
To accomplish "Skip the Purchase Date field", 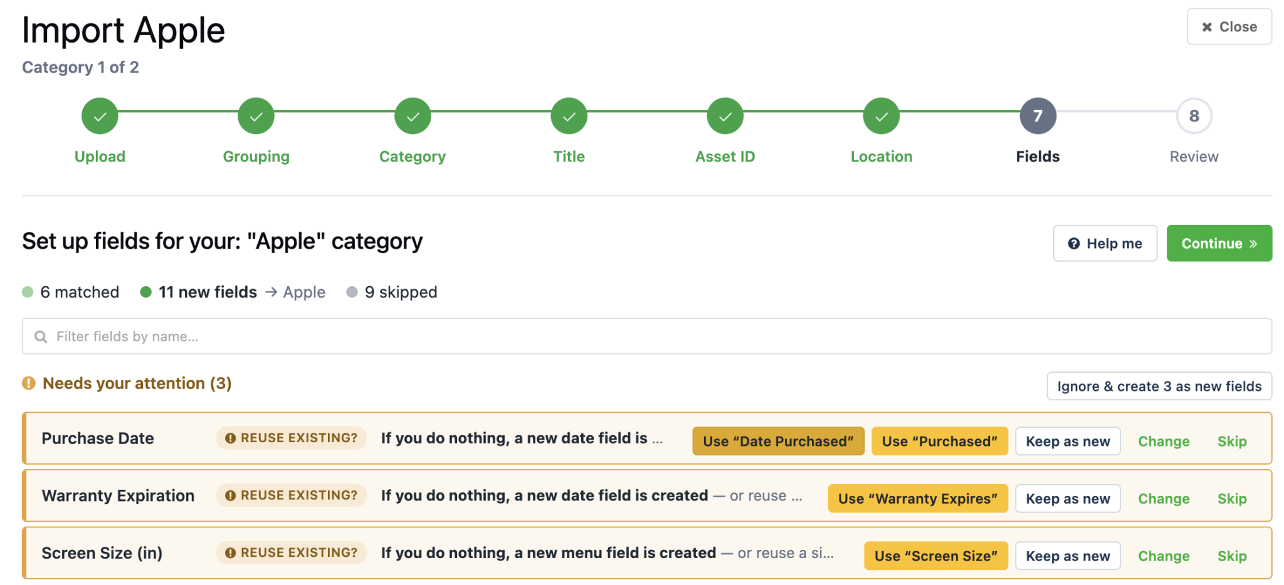I will (x=1232, y=441).
